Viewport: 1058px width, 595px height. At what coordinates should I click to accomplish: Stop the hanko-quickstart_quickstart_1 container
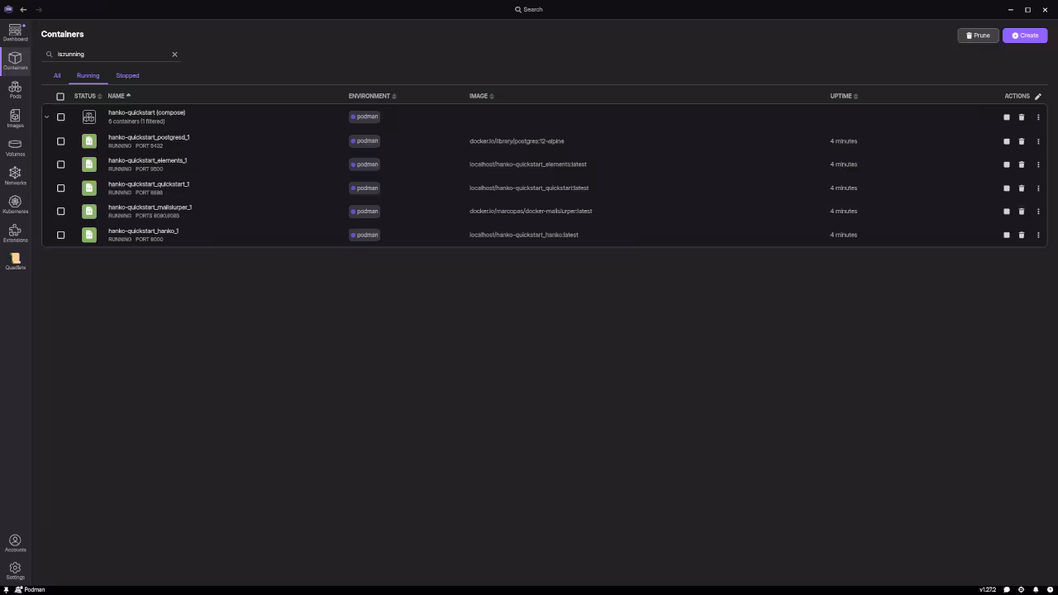(1006, 188)
